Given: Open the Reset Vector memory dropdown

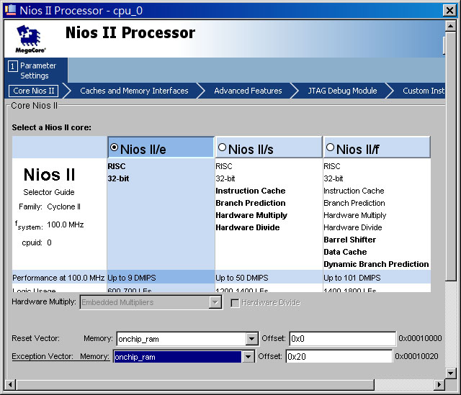Looking at the screenshot, I should click(251, 339).
